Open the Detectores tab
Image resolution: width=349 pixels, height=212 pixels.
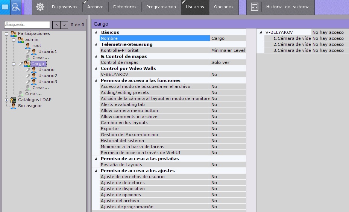tap(125, 7)
